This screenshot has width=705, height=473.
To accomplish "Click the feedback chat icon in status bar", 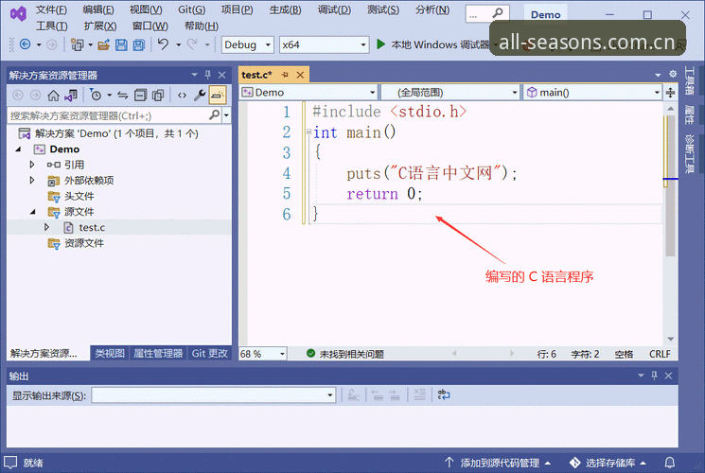I will pos(10,463).
